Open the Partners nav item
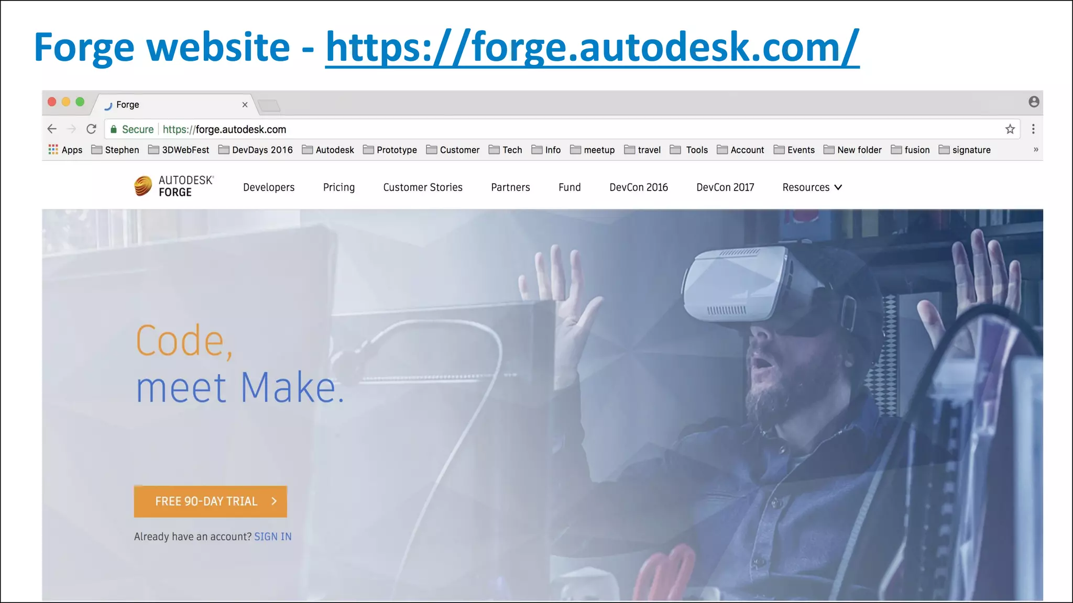This screenshot has height=603, width=1073. point(510,187)
